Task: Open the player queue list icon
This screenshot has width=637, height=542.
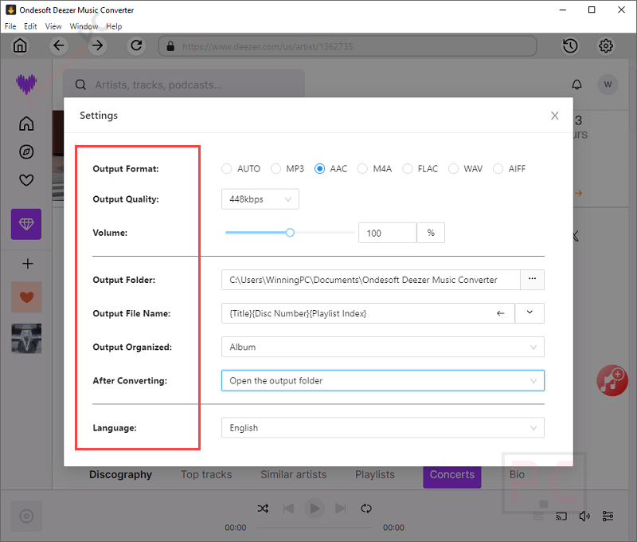Action: [x=538, y=516]
